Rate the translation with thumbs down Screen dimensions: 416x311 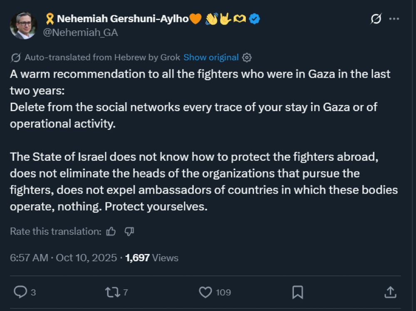pos(129,232)
